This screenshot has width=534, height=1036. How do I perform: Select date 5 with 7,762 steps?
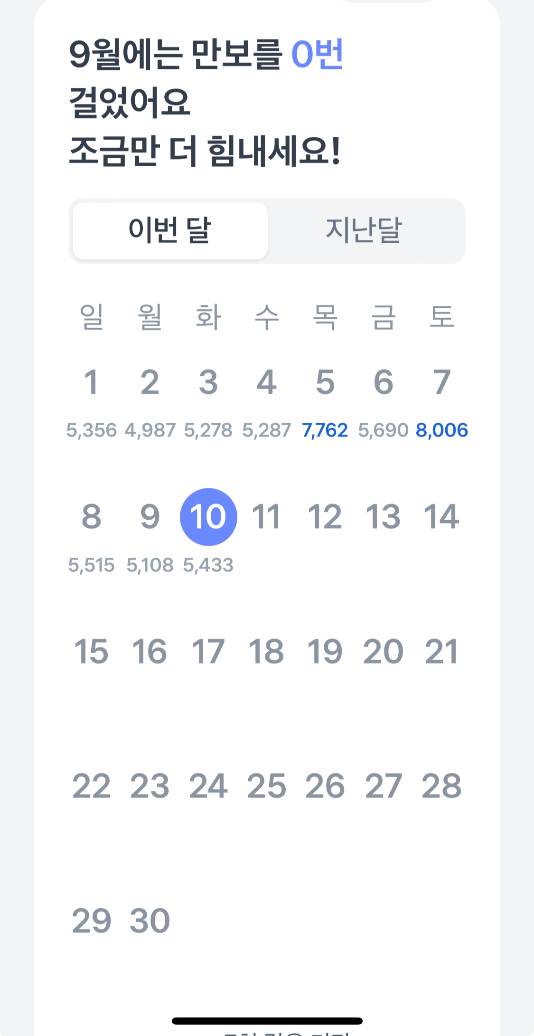325,382
